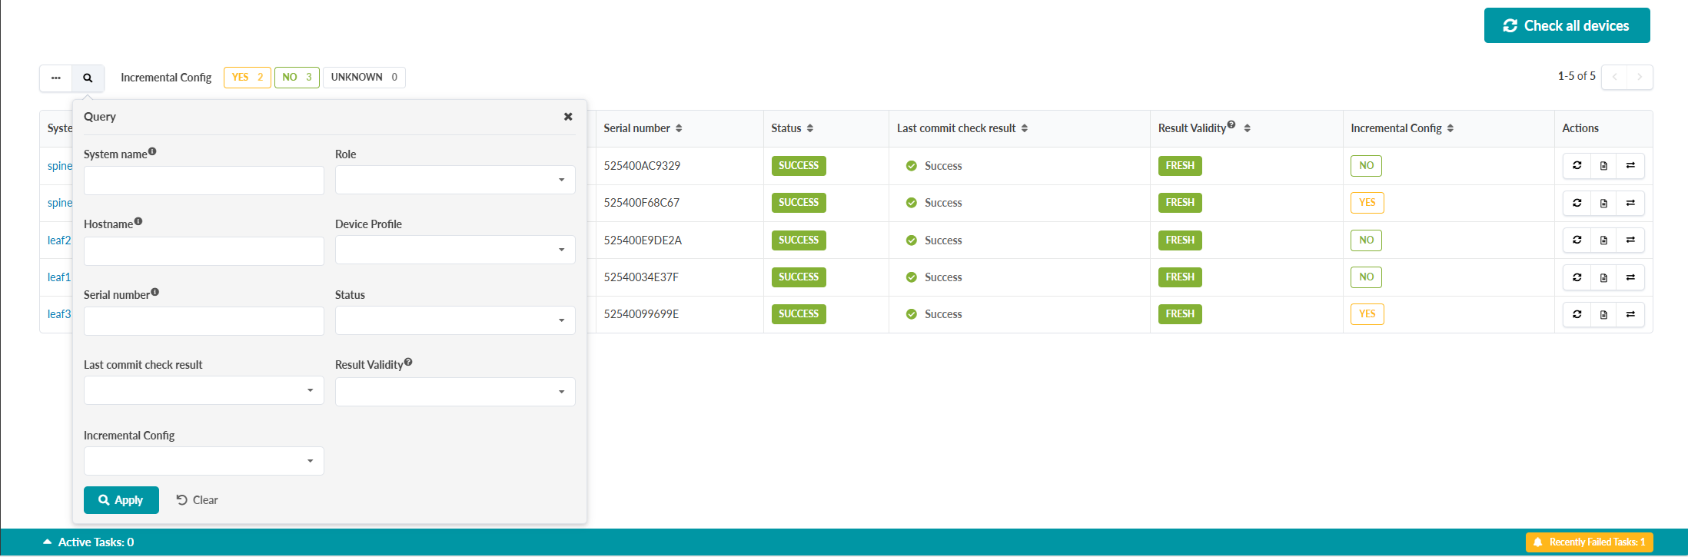Focus the Hostname input field
The height and width of the screenshot is (557, 1688).
point(204,251)
